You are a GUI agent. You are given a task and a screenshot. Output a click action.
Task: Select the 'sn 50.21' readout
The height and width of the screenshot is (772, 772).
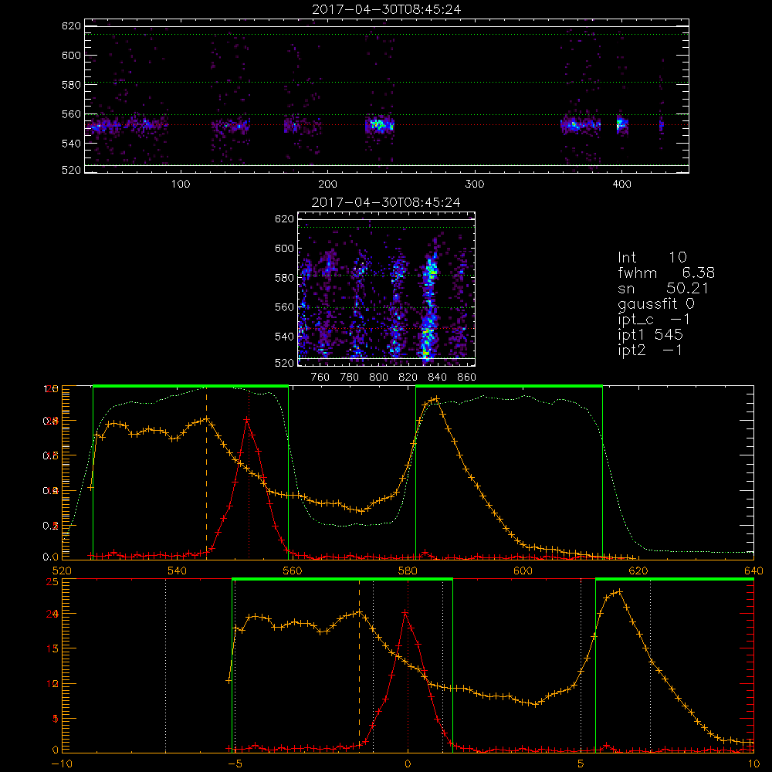tap(662, 288)
